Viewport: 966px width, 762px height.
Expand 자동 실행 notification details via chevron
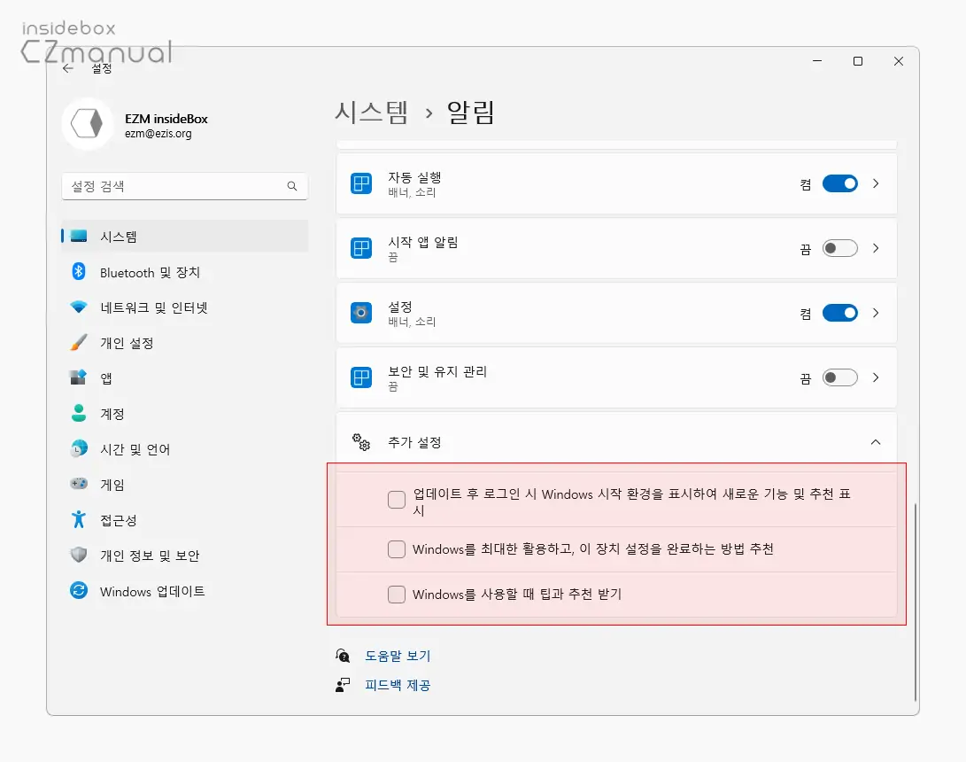[x=875, y=183]
